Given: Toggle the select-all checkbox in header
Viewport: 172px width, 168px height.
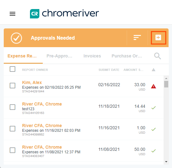Looking at the screenshot, I should click(x=12, y=69).
